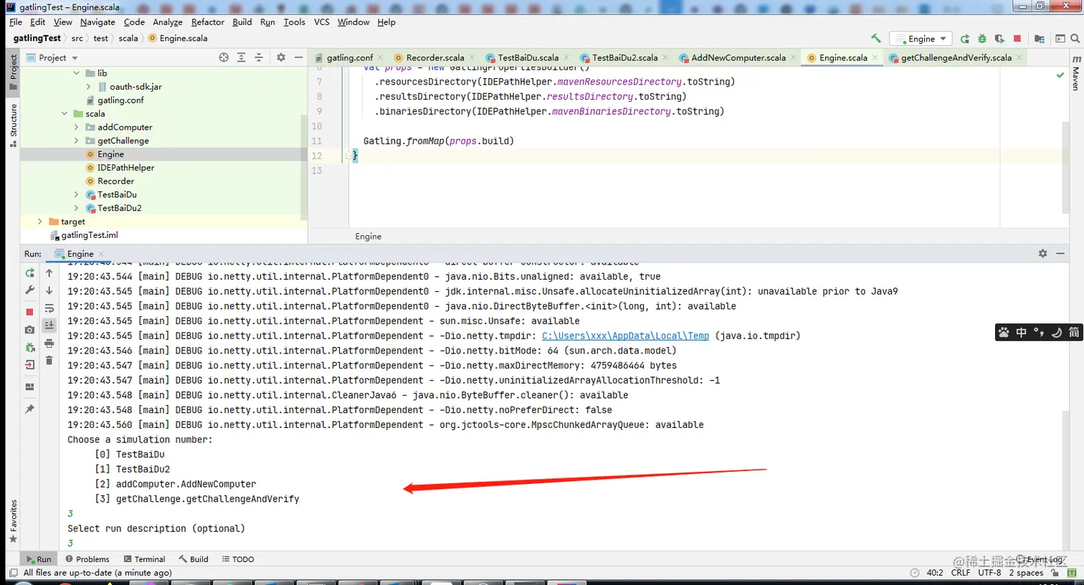Open the Maven side panel
The image size is (1084, 585).
[x=1075, y=72]
